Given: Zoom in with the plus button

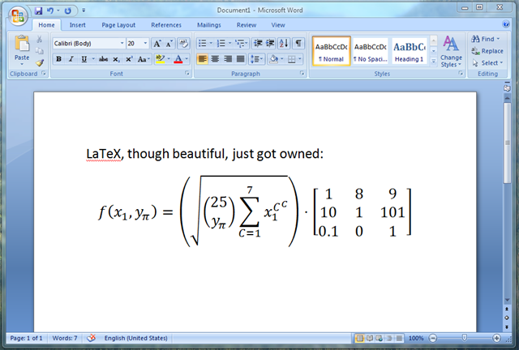Looking at the screenshot, I should [x=496, y=338].
